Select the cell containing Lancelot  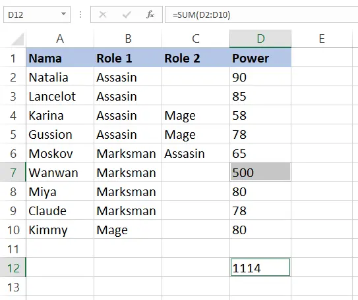pyautogui.click(x=60, y=96)
